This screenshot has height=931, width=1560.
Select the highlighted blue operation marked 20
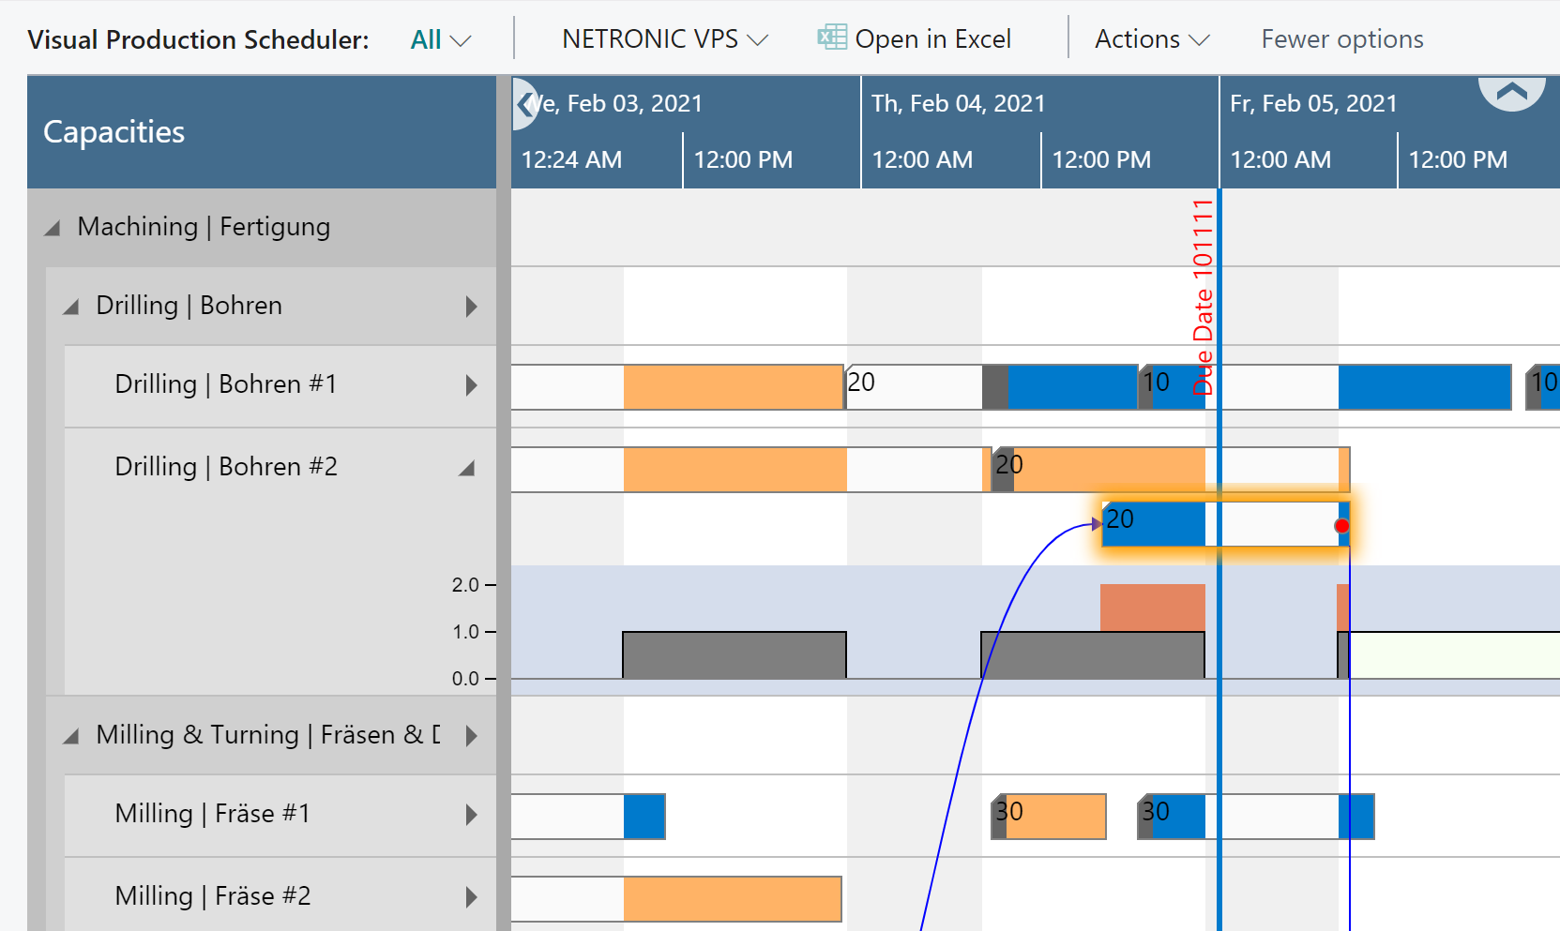click(x=1152, y=522)
